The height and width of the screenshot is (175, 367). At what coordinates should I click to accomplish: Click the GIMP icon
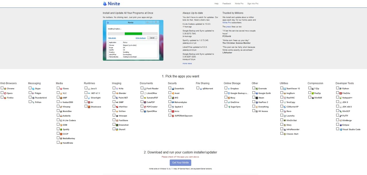pyautogui.click(x=117, y=102)
